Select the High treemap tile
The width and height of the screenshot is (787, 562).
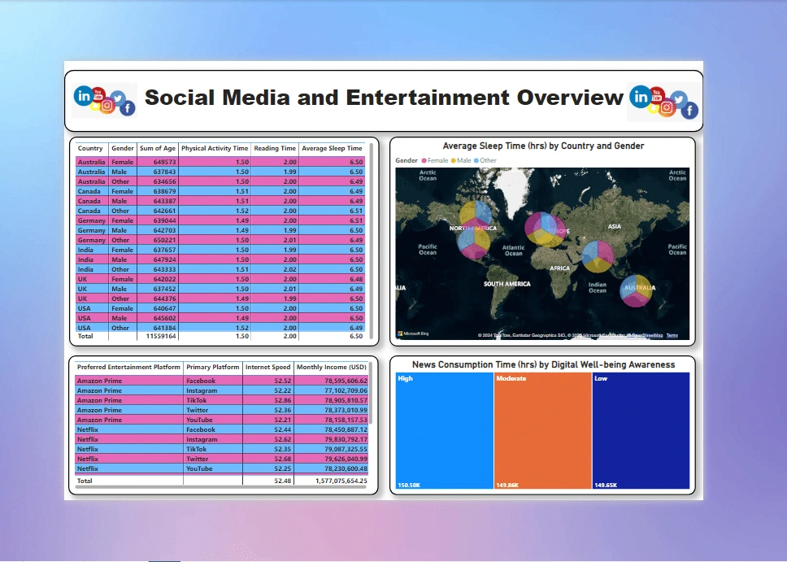pos(445,430)
